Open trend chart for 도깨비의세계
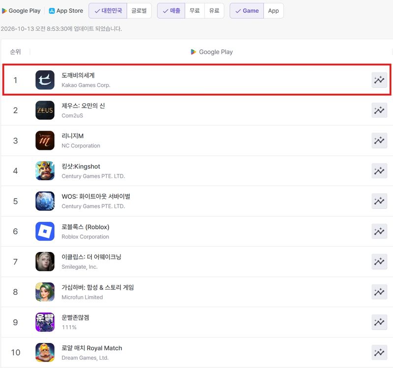Viewport: 393px width, 368px height. point(379,80)
